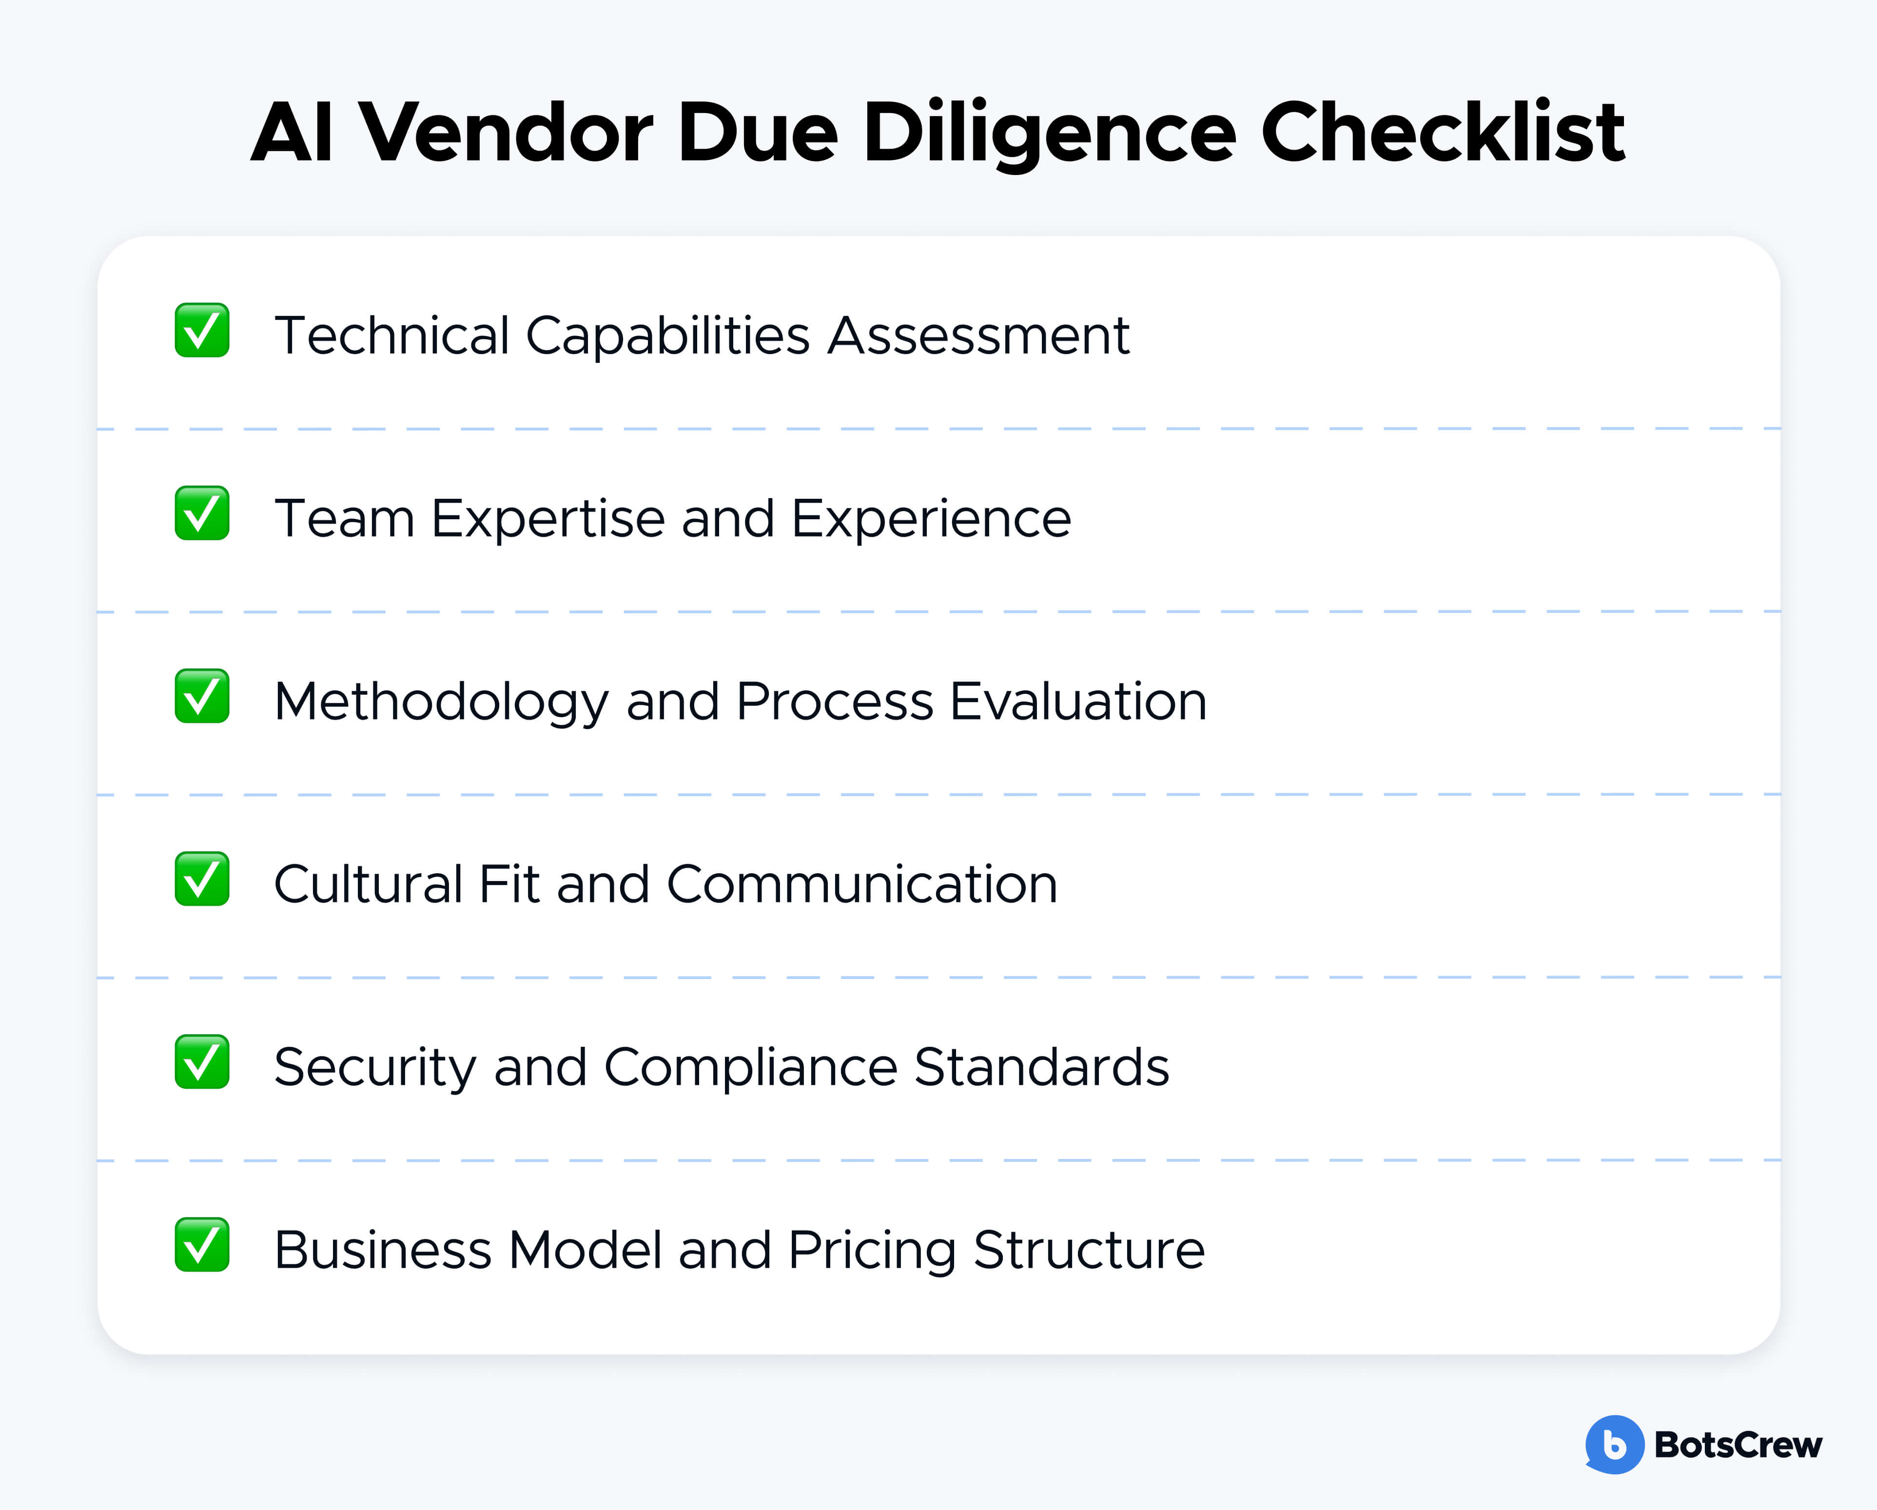Click the blue BotsCrew logo icon
Screen dimensions: 1877x1510
(x=1614, y=1445)
